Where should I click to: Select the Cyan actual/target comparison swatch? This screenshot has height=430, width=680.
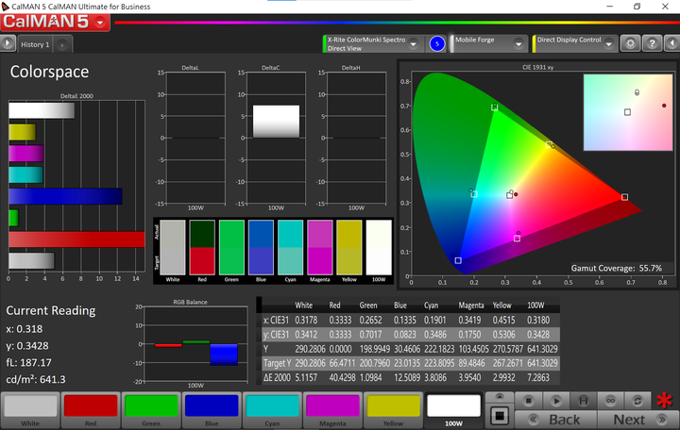(290, 247)
